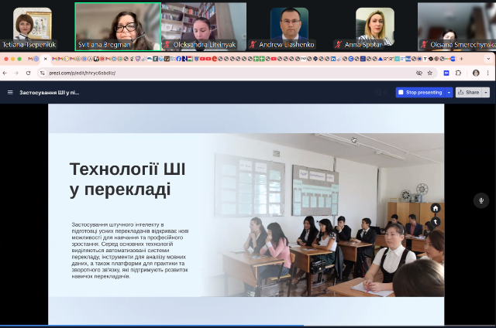Go back in the browser
Screen dimensions: 496x328
[x=5, y=73]
